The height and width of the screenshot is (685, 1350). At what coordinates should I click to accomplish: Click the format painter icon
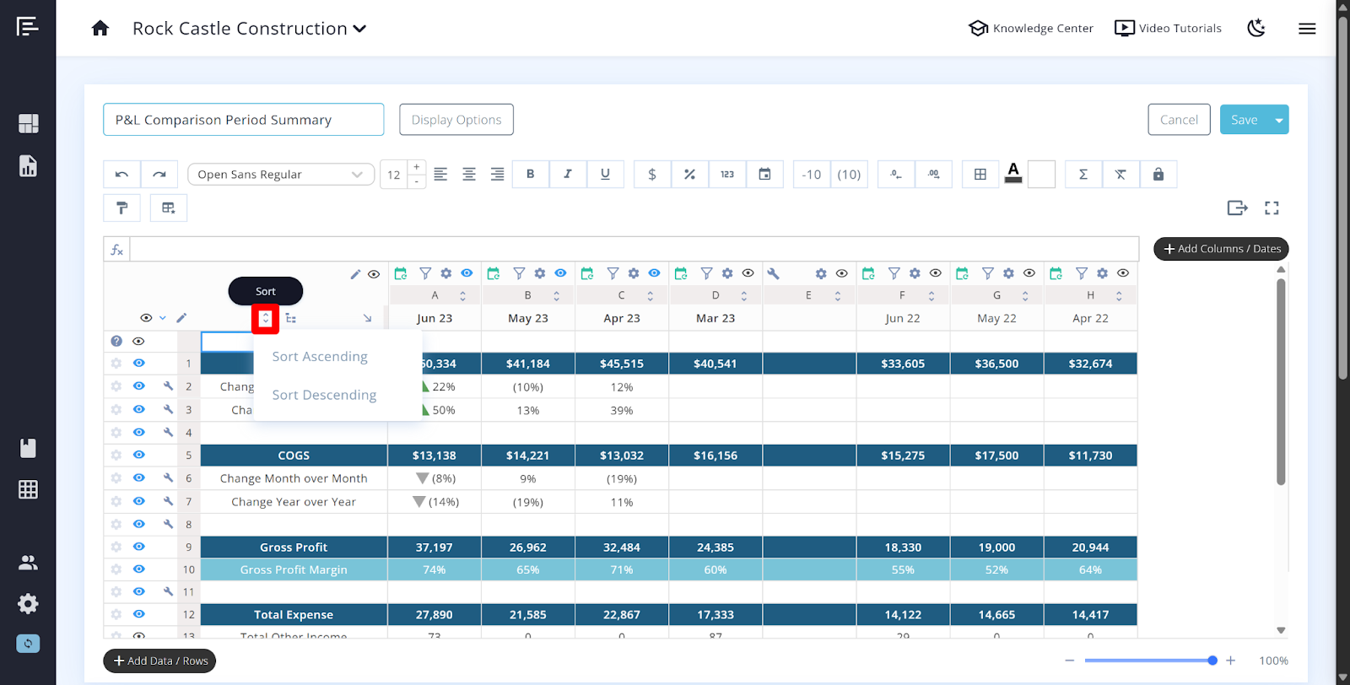click(121, 208)
